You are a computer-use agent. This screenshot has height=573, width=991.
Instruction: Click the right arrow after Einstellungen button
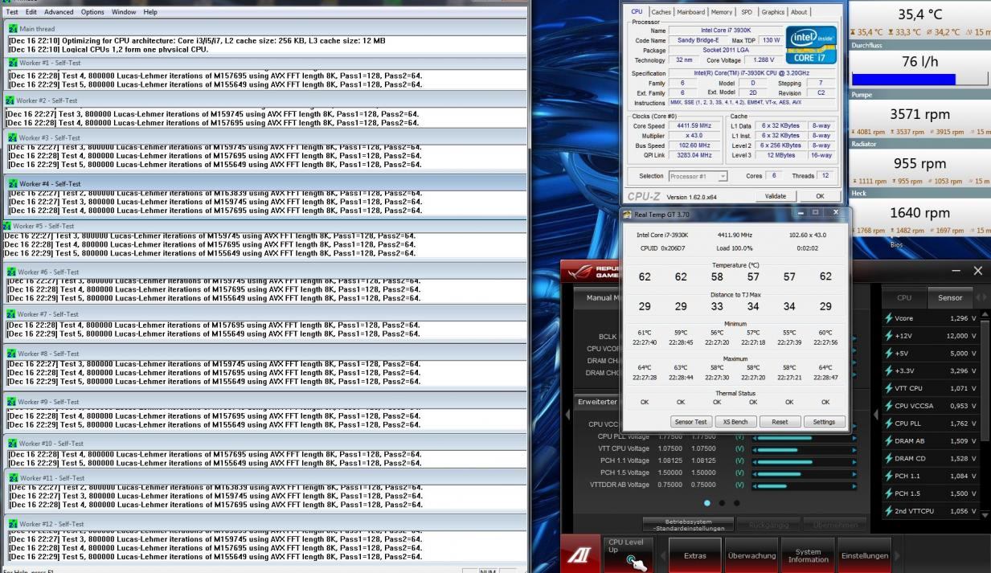point(898,555)
